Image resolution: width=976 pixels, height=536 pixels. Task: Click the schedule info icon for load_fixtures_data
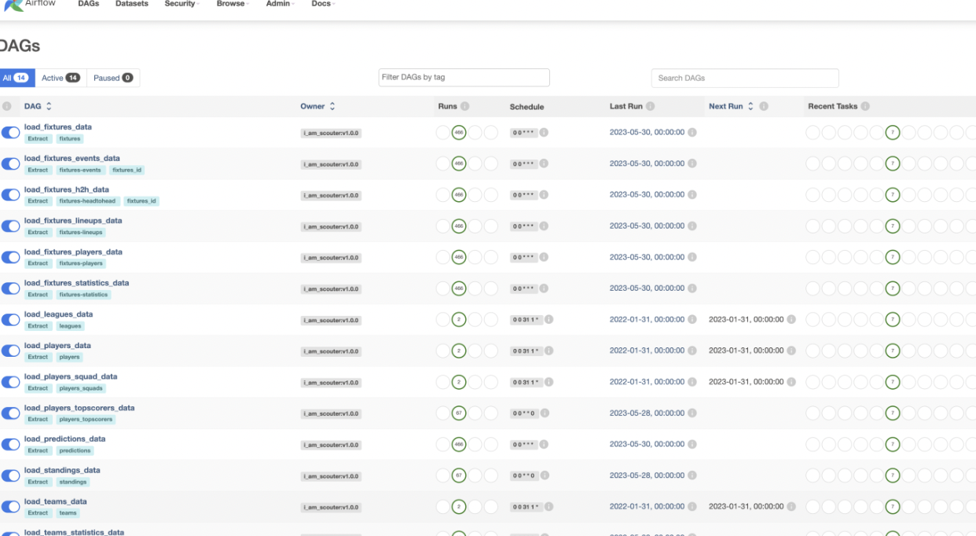pyautogui.click(x=544, y=133)
